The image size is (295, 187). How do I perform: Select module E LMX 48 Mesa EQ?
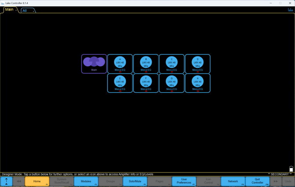120,83
